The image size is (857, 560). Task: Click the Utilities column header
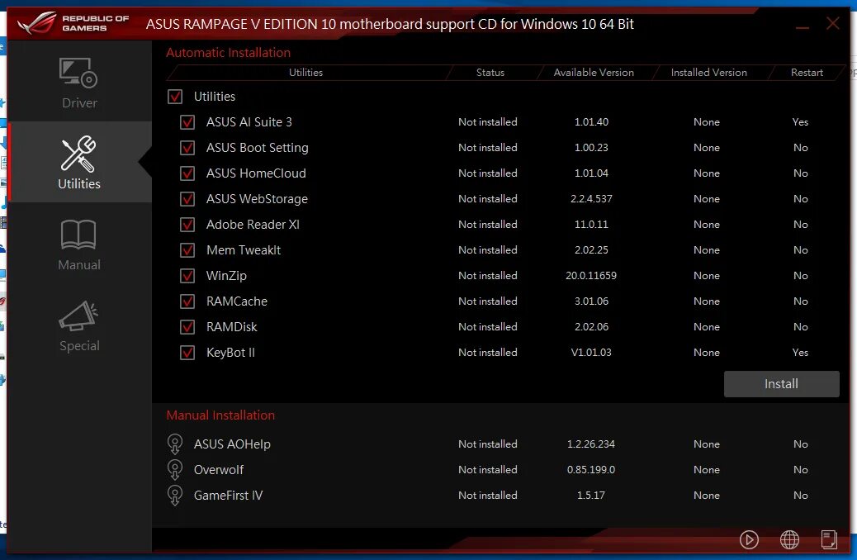[306, 72]
